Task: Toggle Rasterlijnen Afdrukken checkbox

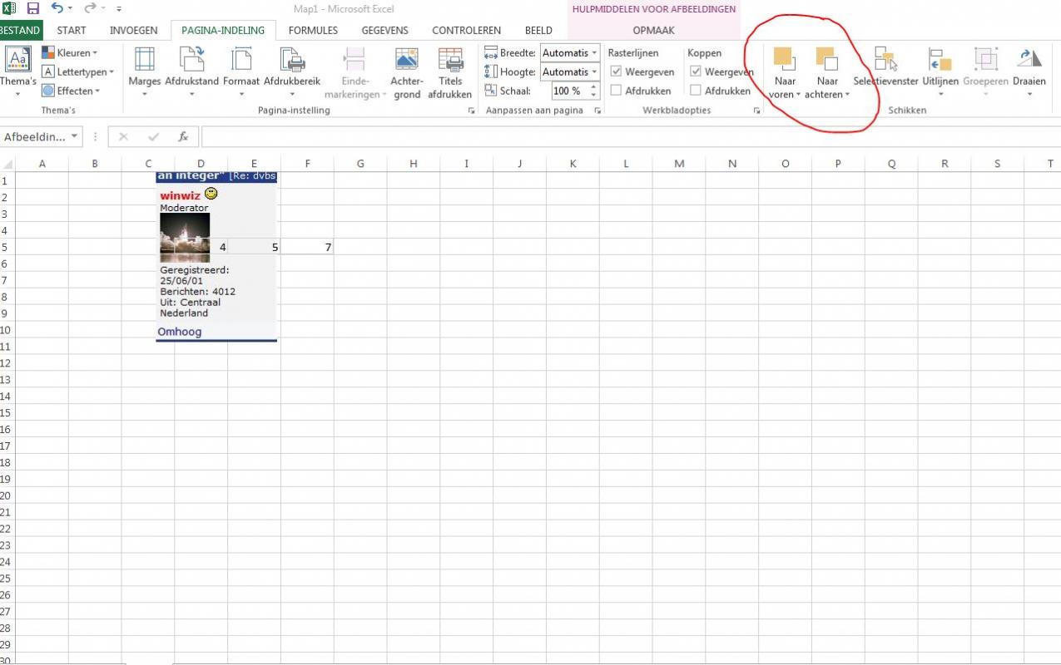Action: coord(617,91)
